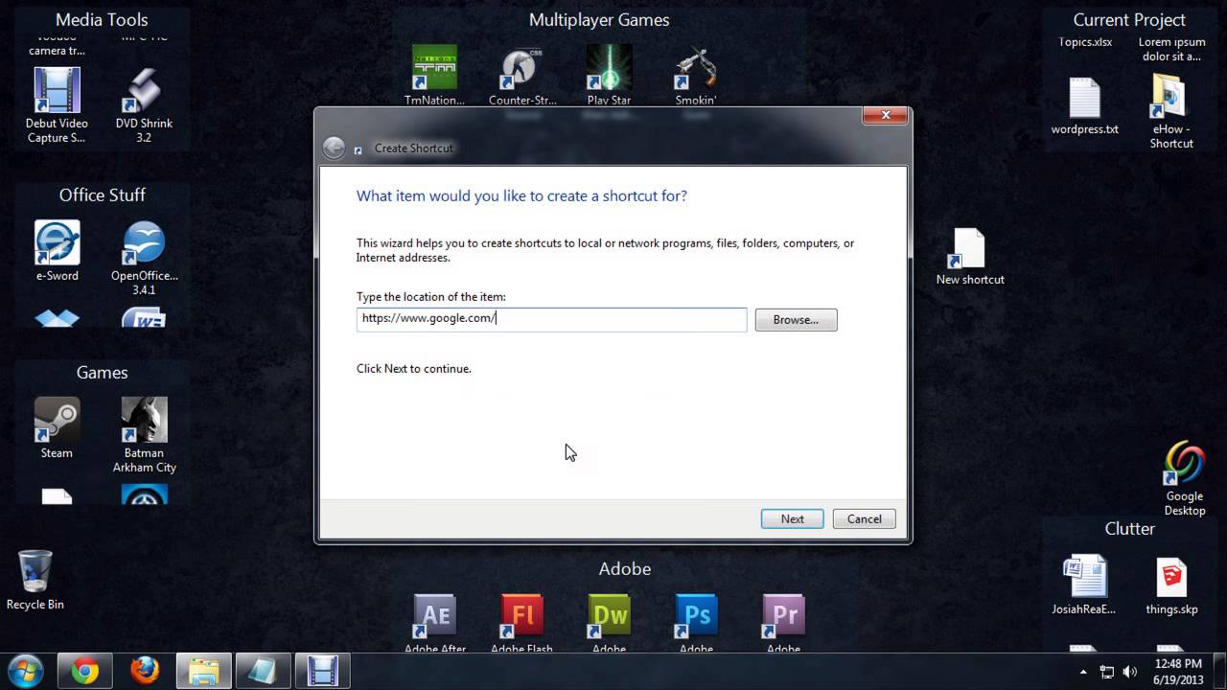This screenshot has height=690, width=1227.
Task: Click the Create Shortcut back arrow
Action: pyautogui.click(x=334, y=148)
